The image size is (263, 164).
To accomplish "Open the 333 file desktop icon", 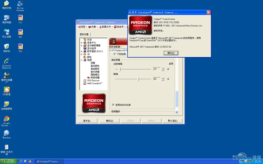I will 20,48.
